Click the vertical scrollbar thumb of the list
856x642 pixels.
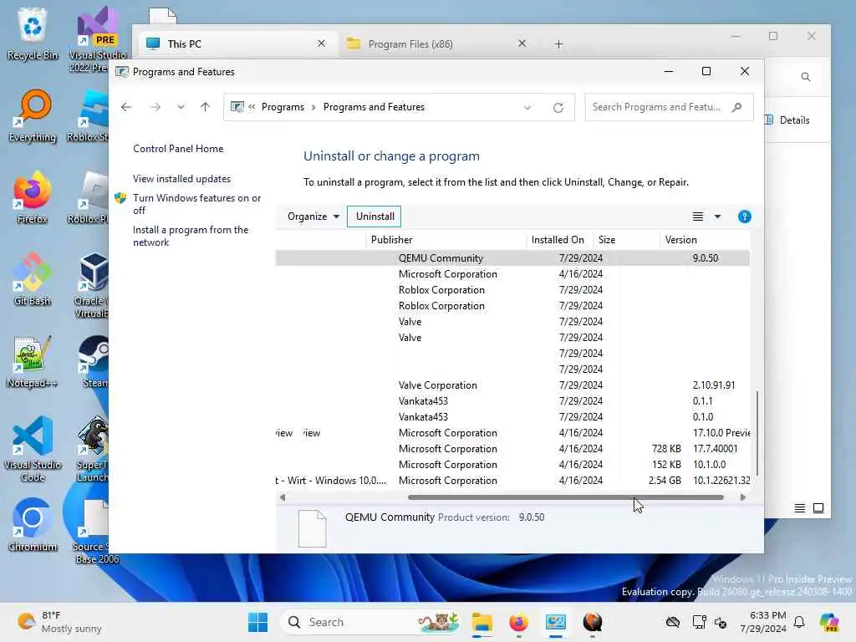pos(757,434)
